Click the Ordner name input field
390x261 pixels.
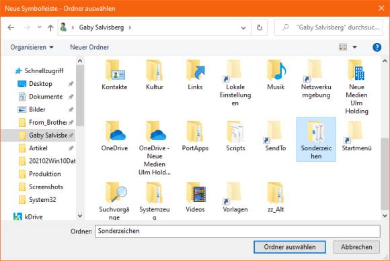[237, 231]
